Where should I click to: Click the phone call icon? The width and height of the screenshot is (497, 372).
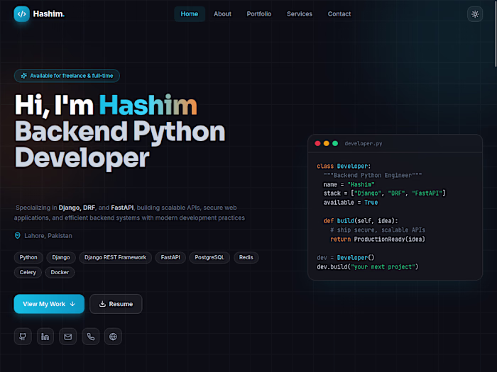(x=91, y=337)
